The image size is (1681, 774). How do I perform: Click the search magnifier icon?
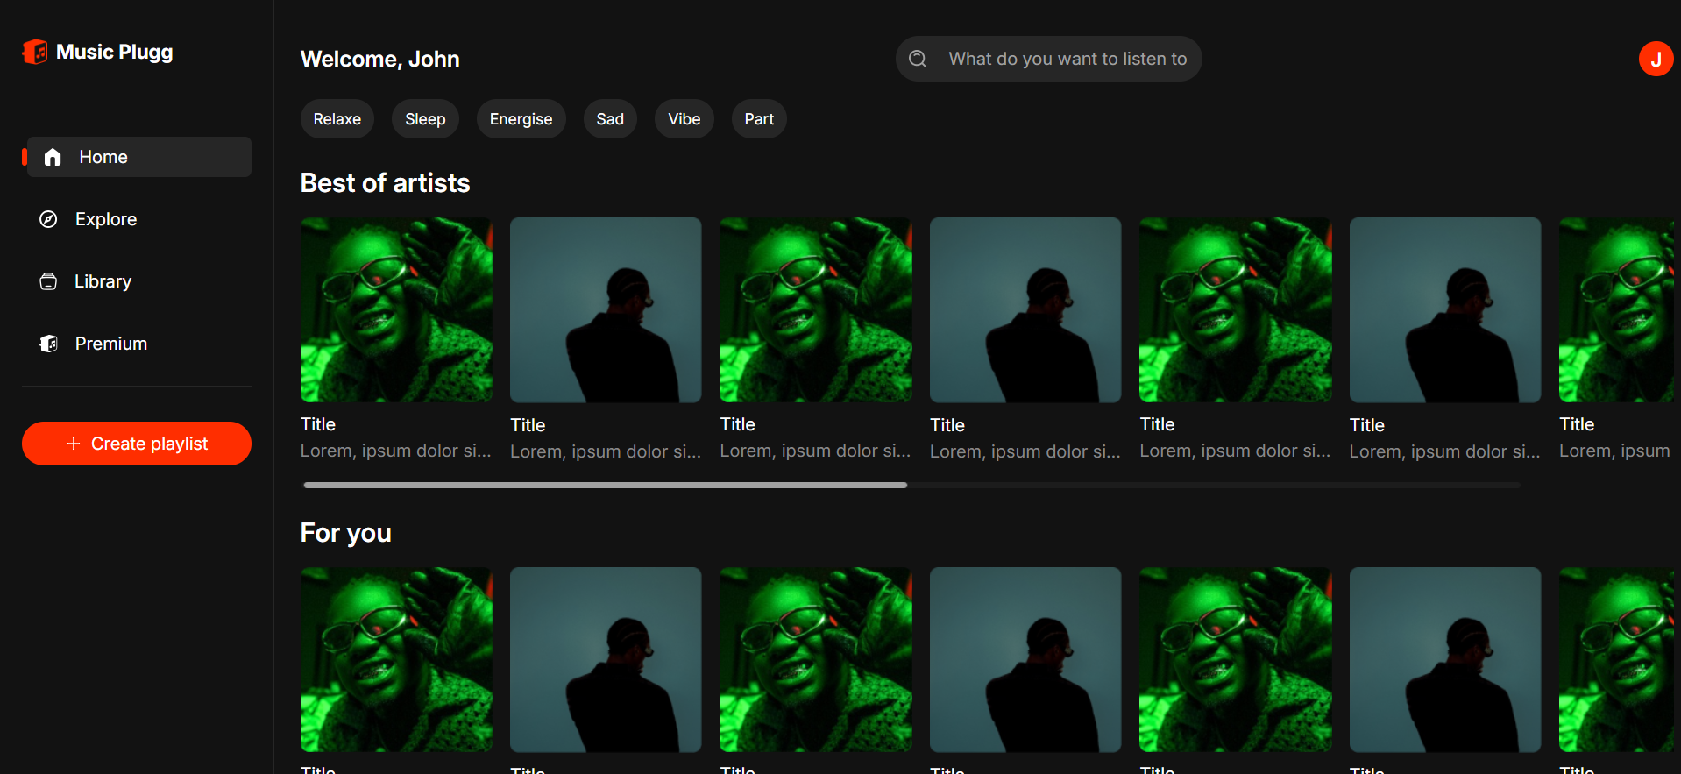(918, 59)
